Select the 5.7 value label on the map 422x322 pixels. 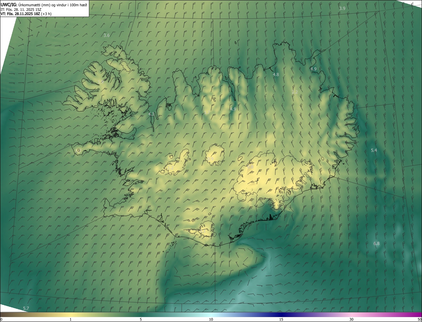(26, 309)
